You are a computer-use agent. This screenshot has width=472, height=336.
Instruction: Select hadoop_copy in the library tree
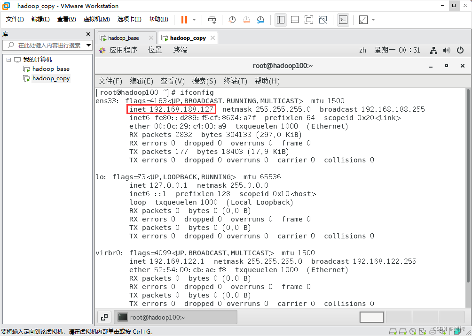pos(51,78)
